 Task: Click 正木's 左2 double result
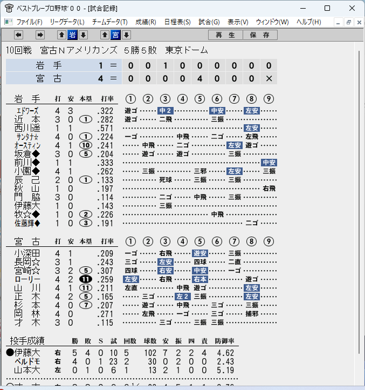click(183, 297)
